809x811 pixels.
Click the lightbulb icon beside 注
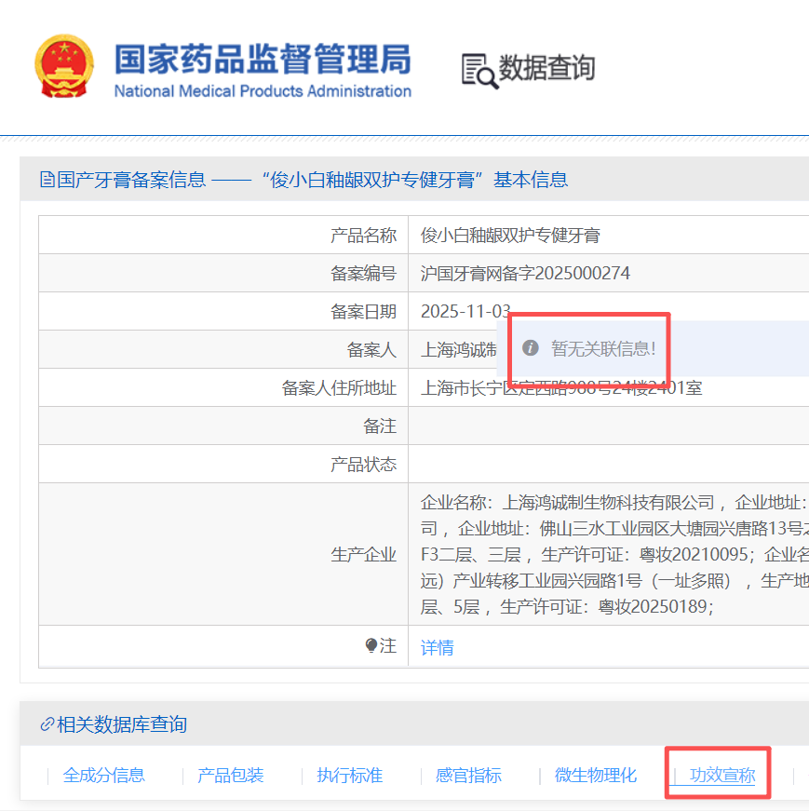[371, 645]
